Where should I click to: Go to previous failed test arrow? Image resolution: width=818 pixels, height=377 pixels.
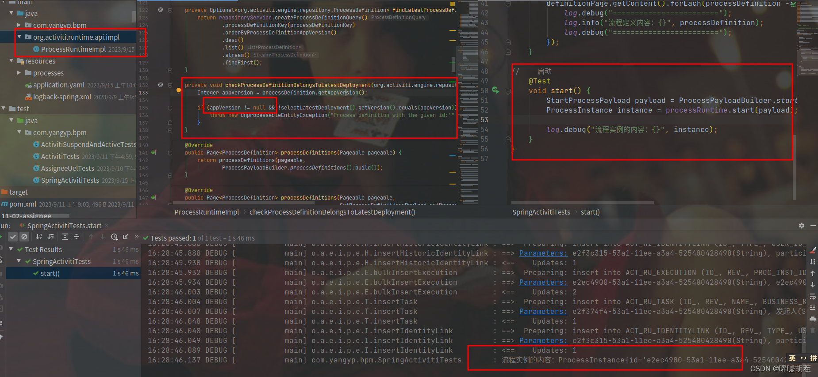(x=91, y=237)
